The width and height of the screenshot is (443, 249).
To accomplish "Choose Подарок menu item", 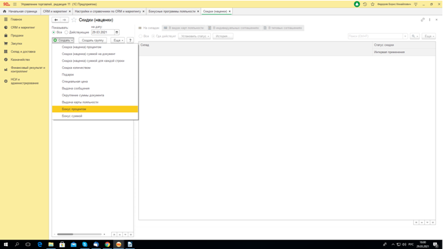I will pyautogui.click(x=95, y=75).
